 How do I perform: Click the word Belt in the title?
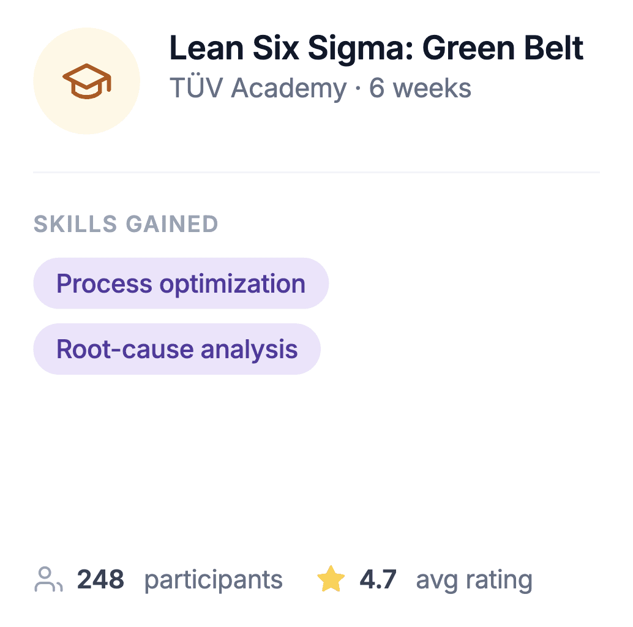(553, 48)
